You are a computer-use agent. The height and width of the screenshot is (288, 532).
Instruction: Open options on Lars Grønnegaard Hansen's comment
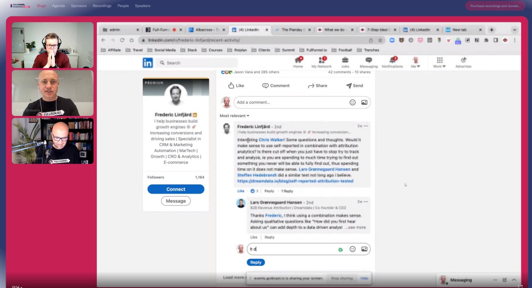[x=366, y=202]
